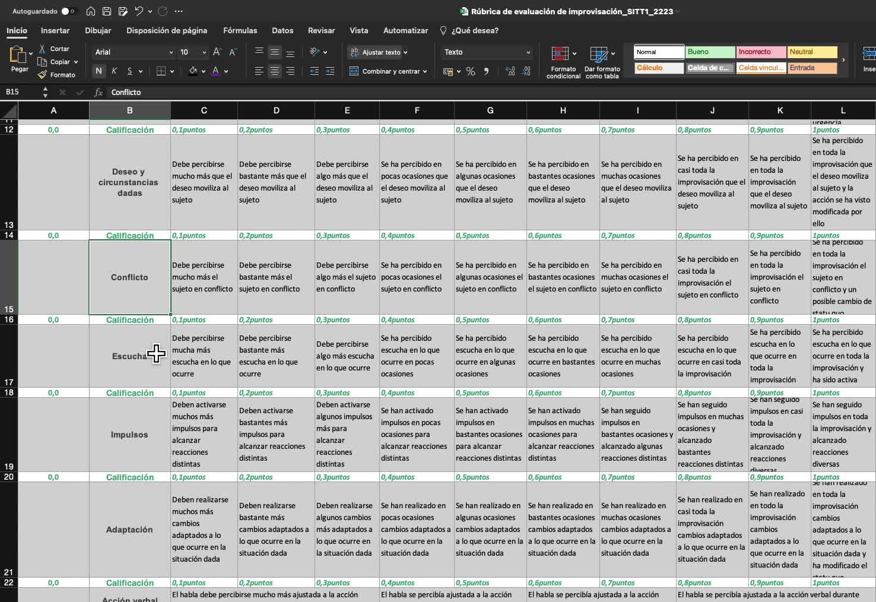876x602 pixels.
Task: Toggle the Autoguardado switch
Action: pyautogui.click(x=69, y=11)
